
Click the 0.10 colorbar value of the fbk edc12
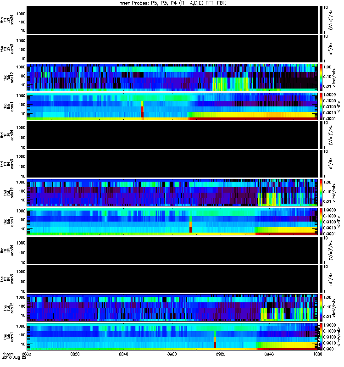click(x=327, y=307)
